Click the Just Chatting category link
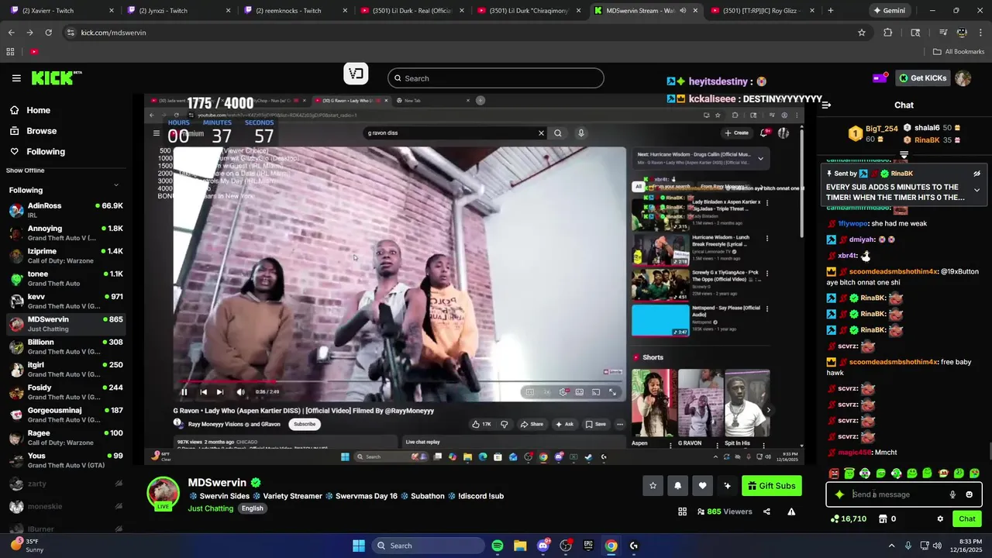The height and width of the screenshot is (558, 992). coord(210,508)
